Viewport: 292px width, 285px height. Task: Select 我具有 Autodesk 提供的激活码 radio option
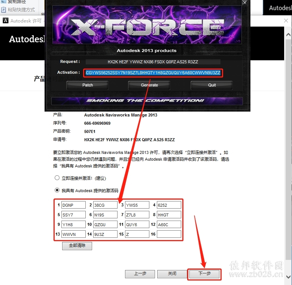[x=57, y=190]
